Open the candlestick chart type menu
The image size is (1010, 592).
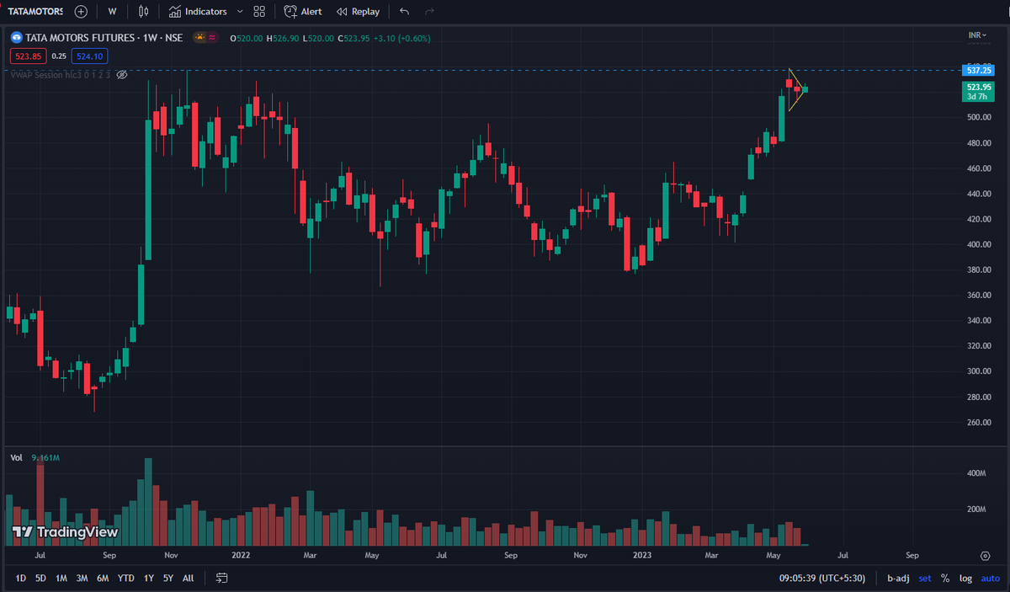point(144,12)
